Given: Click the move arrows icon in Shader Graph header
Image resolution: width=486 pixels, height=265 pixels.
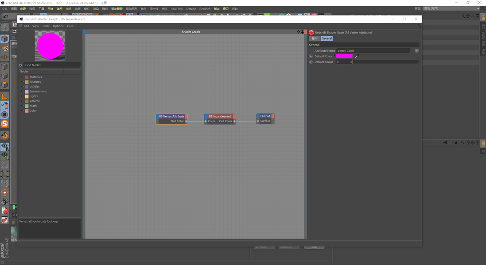Looking at the screenshot, I should coord(299,32).
